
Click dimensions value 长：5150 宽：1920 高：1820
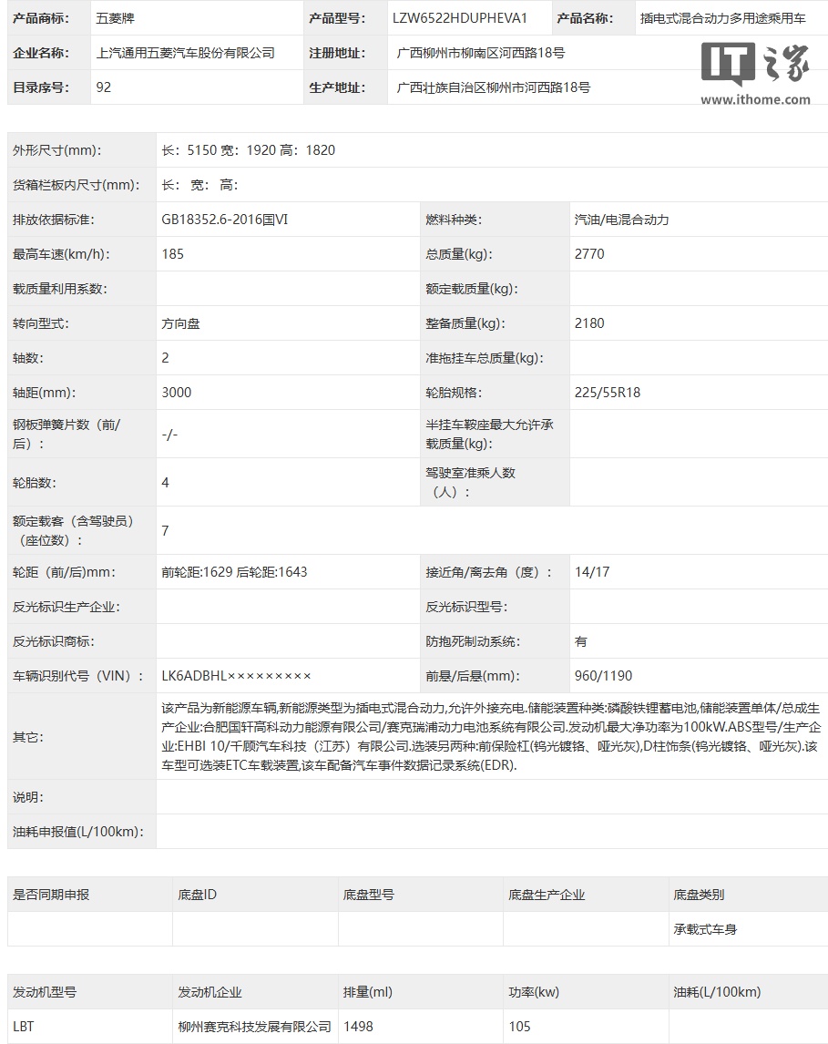tap(249, 149)
